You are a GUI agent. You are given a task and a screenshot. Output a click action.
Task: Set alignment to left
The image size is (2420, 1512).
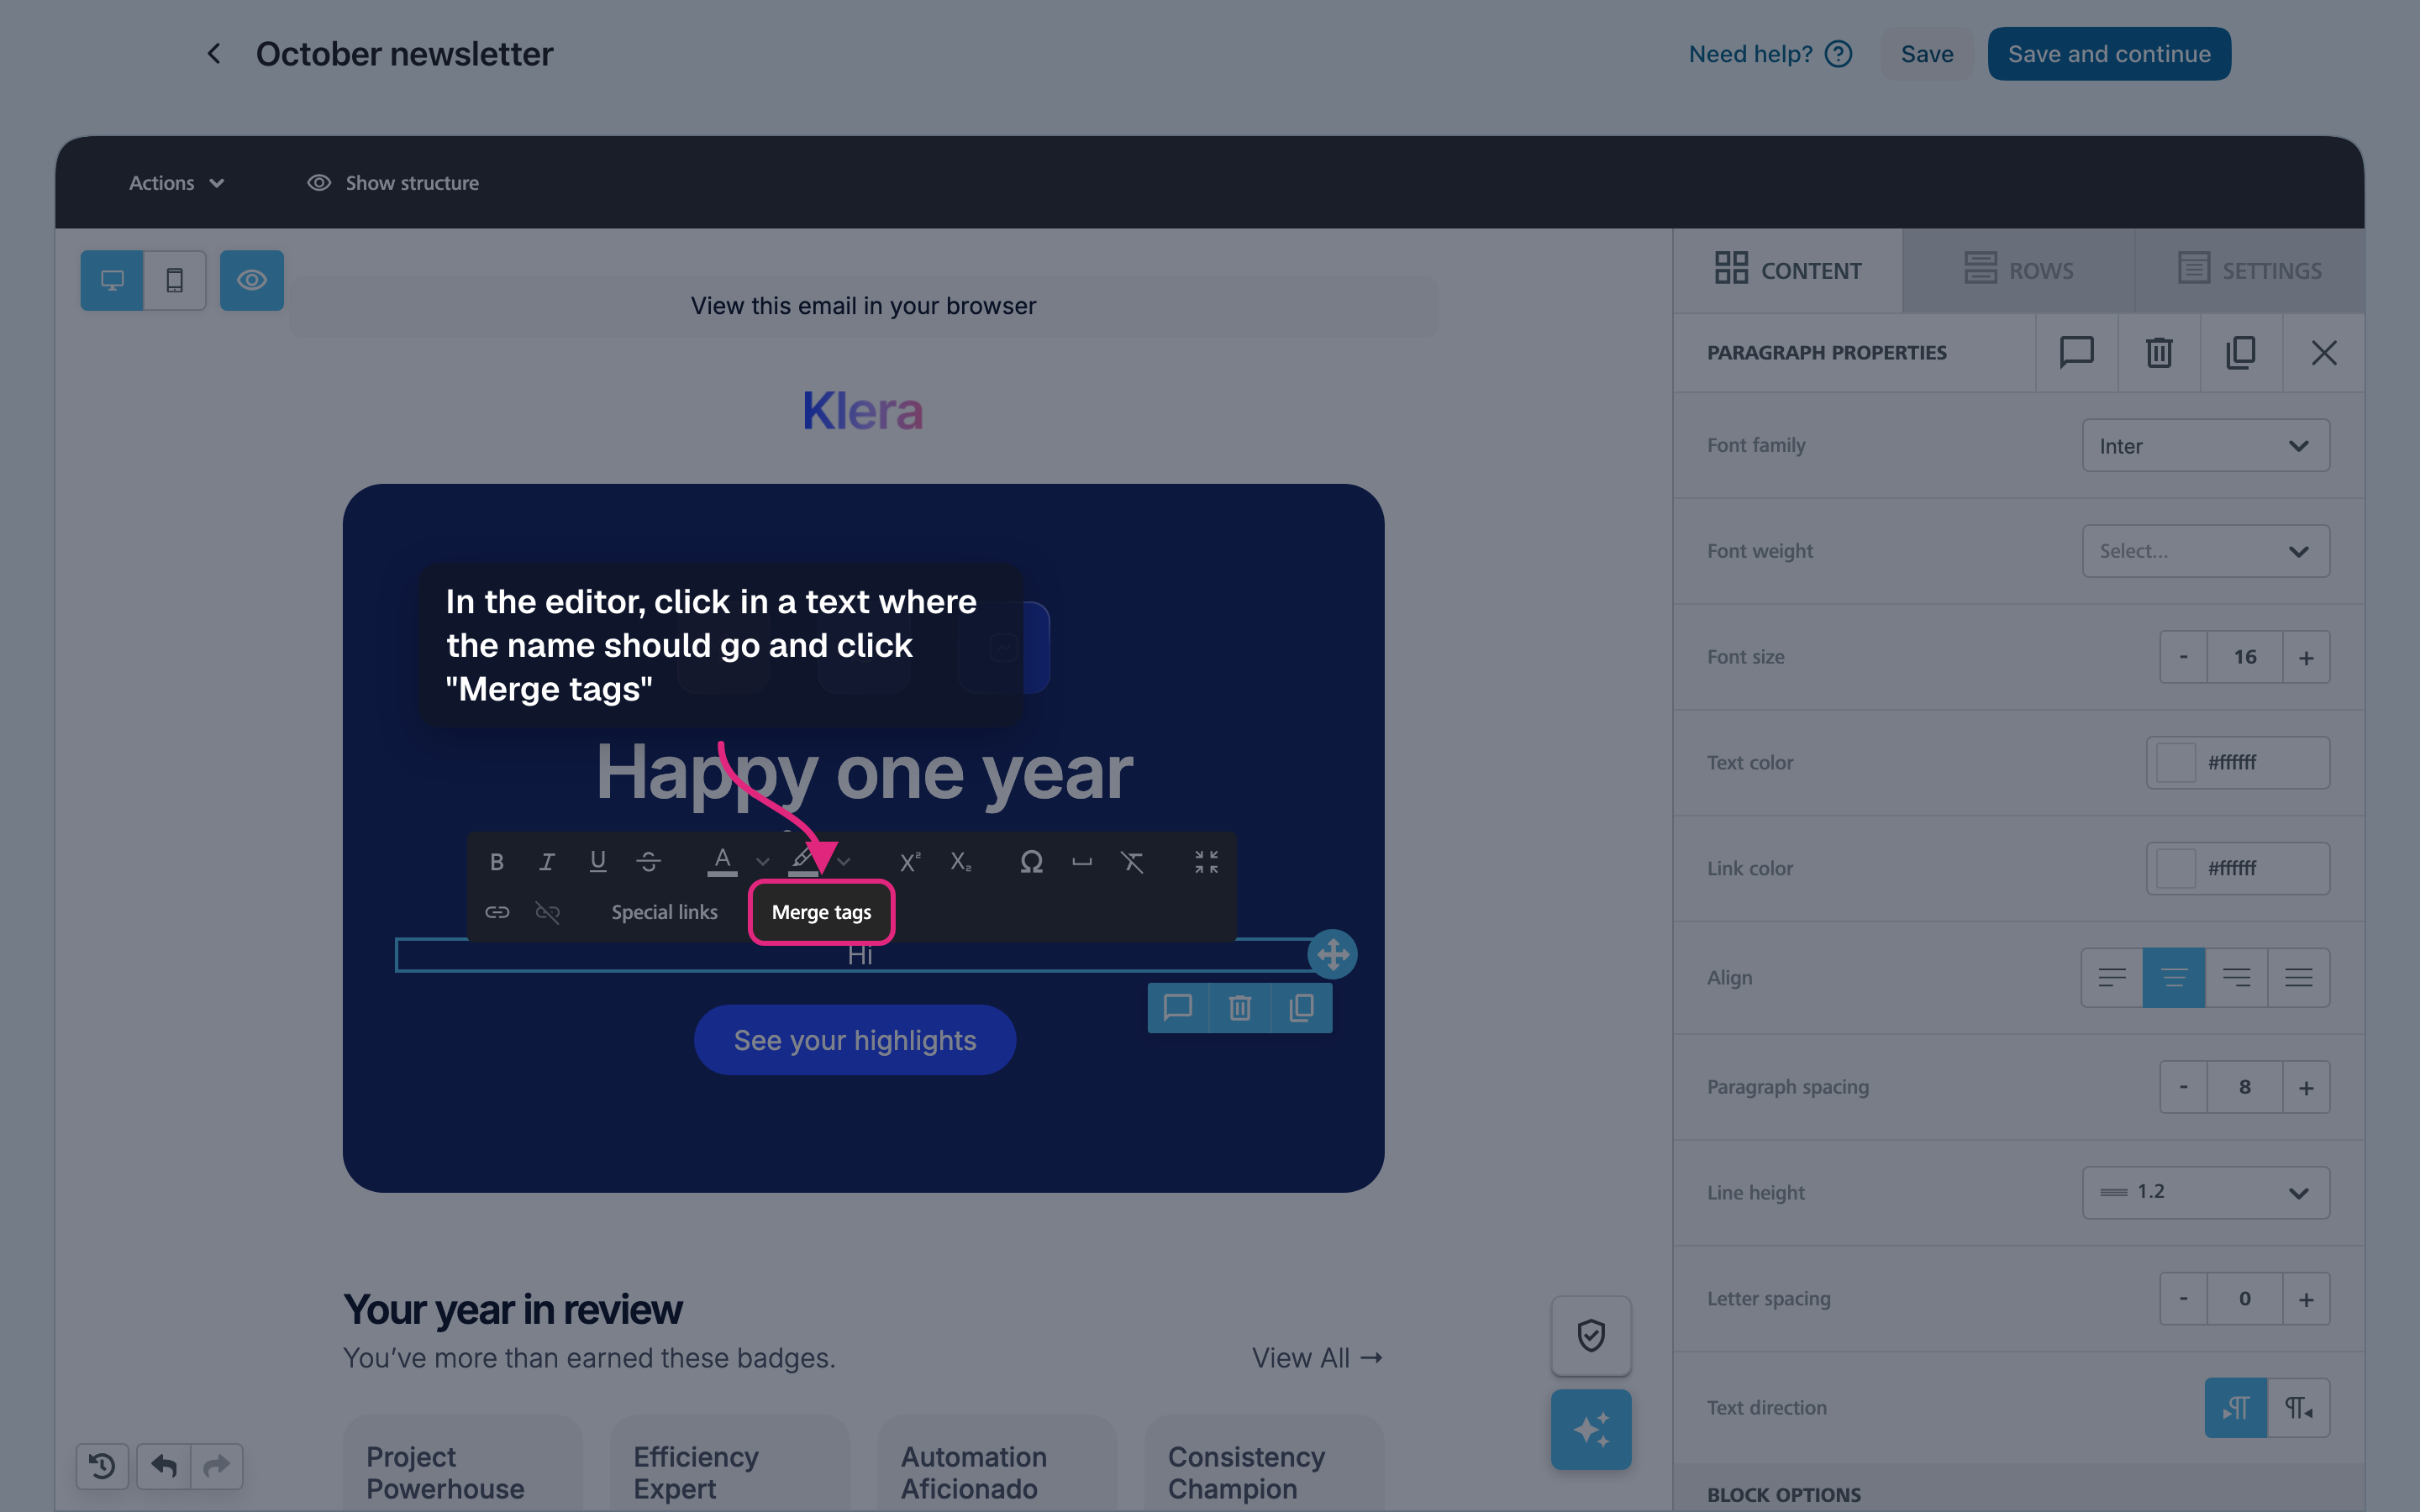(2112, 977)
